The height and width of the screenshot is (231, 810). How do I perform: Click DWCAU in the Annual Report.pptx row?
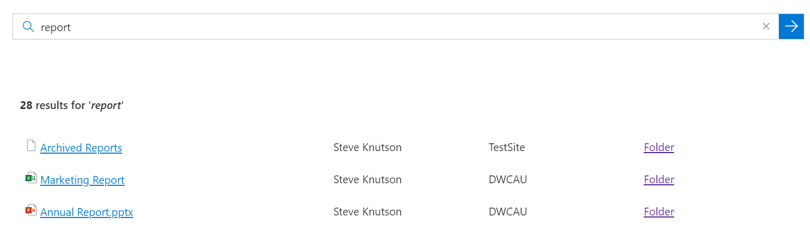coord(508,212)
